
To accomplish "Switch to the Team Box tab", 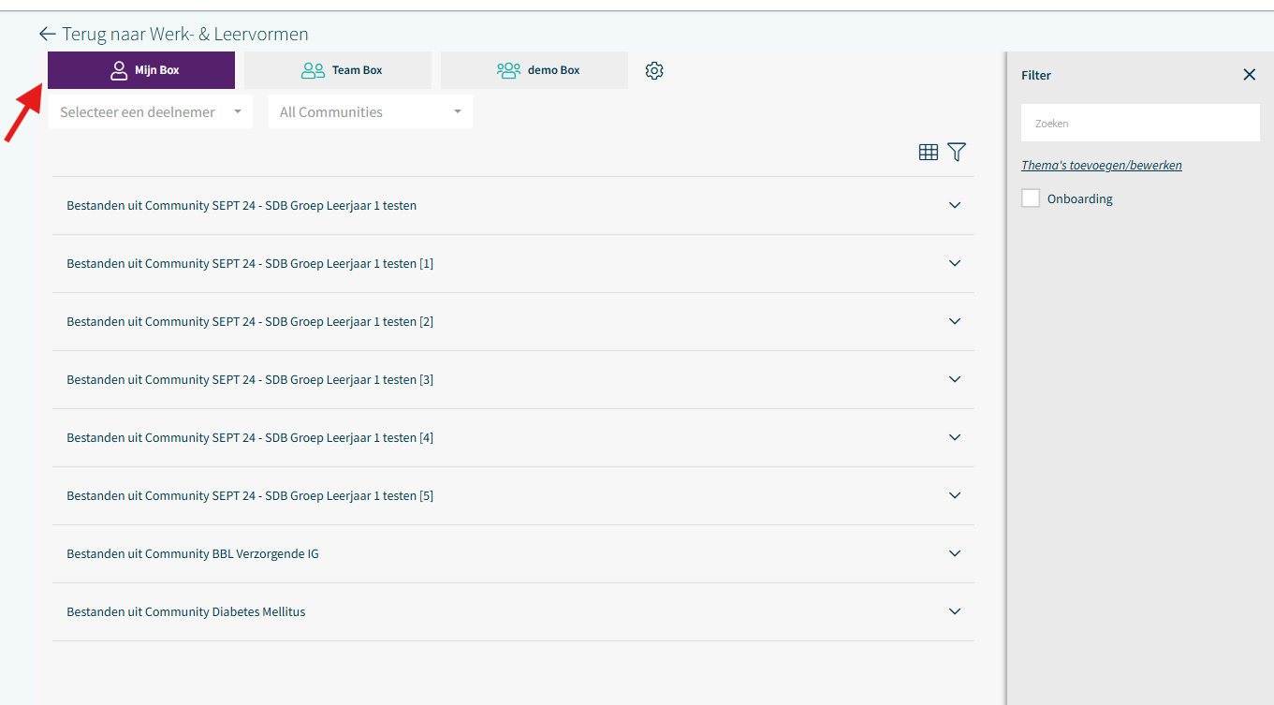I will pos(338,70).
